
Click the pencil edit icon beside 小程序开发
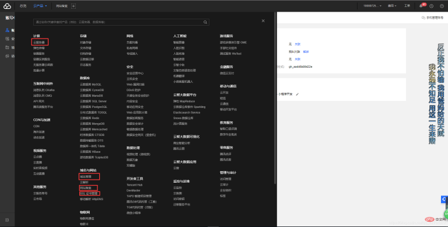click(x=297, y=94)
